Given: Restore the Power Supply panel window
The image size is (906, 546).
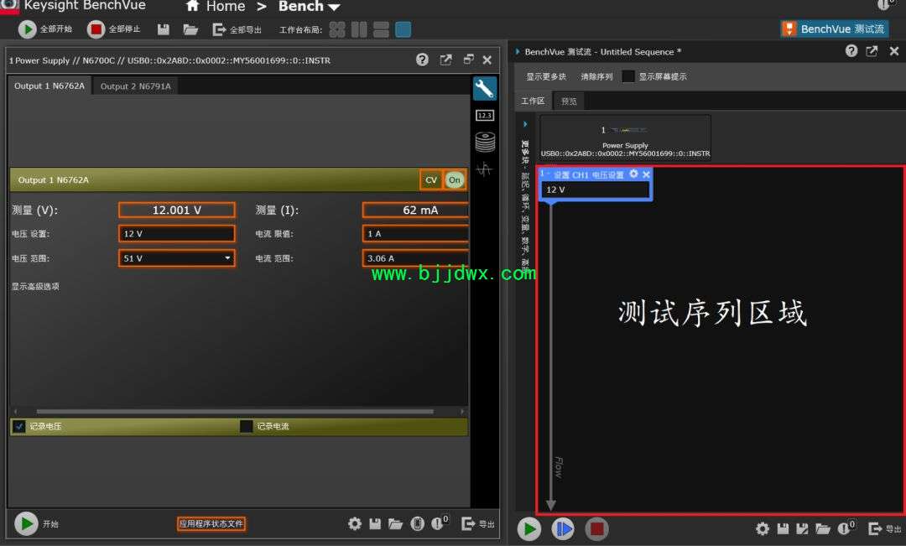Looking at the screenshot, I should point(469,59).
